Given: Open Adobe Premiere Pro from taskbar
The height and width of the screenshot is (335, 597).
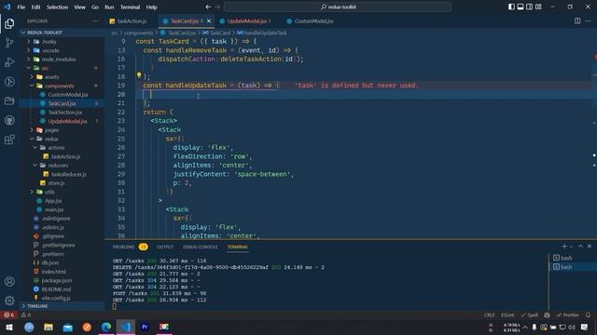Looking at the screenshot, I should (145, 327).
